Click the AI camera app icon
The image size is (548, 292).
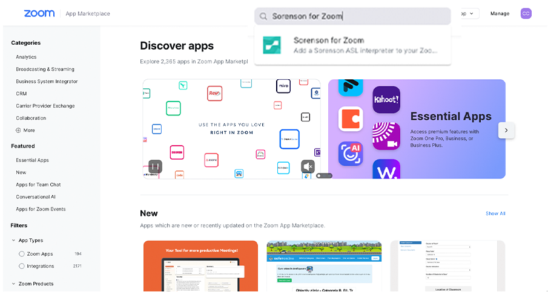(351, 154)
